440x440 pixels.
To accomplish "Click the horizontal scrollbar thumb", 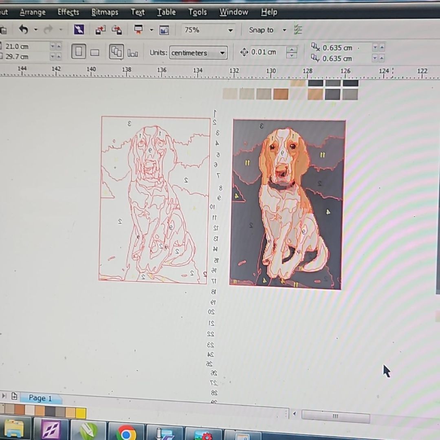I will coord(336,416).
